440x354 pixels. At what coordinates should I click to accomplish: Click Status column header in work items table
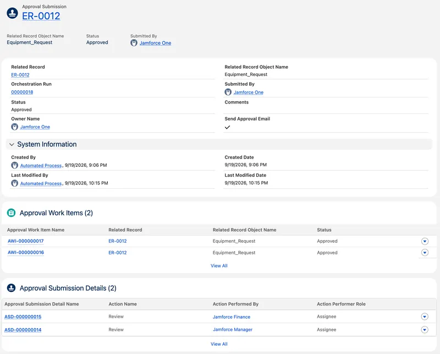click(324, 230)
